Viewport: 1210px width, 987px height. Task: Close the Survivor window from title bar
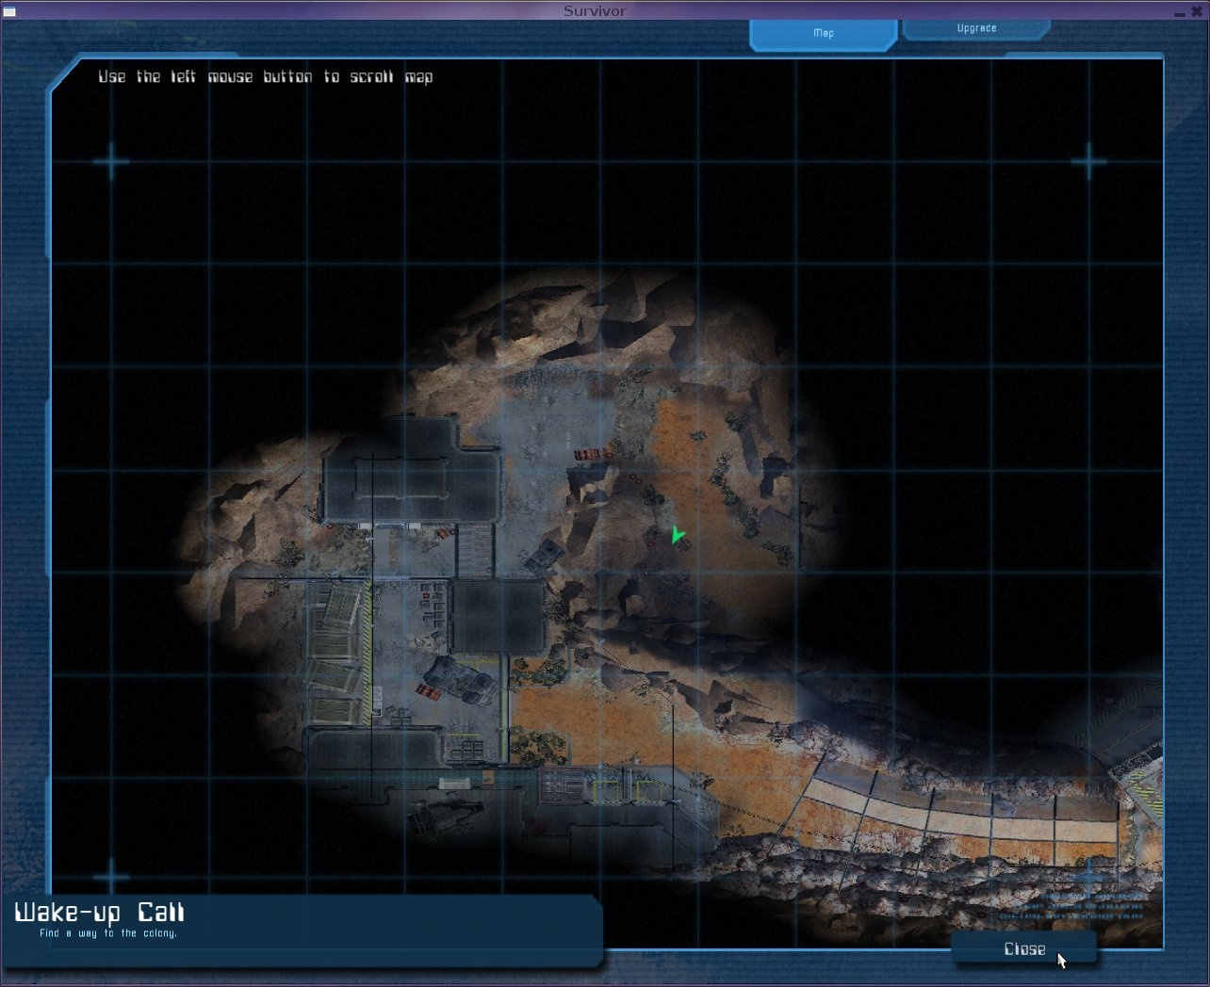1197,11
